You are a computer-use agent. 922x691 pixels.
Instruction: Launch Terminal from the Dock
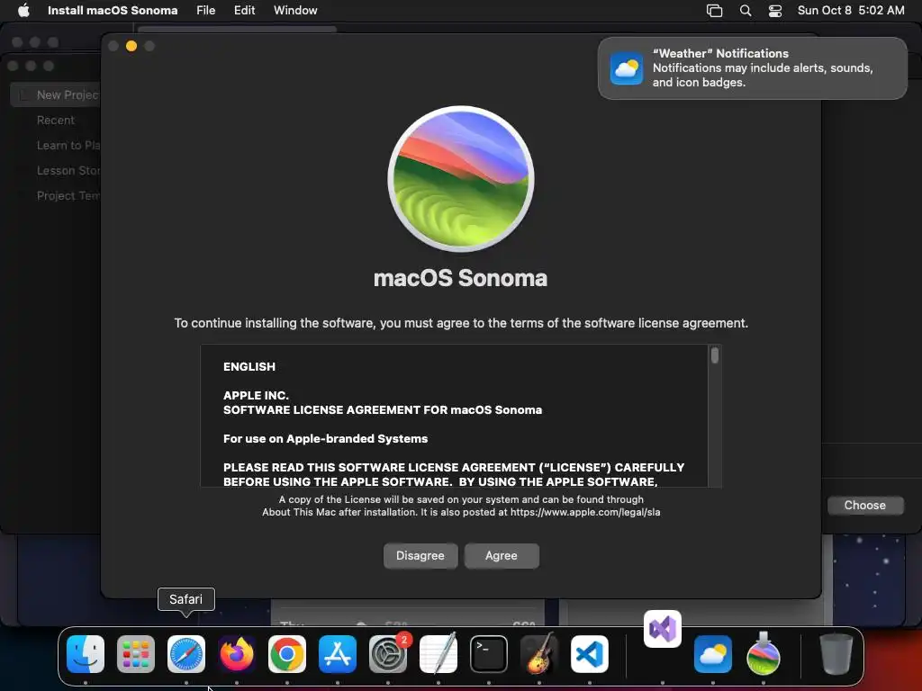pyautogui.click(x=489, y=654)
